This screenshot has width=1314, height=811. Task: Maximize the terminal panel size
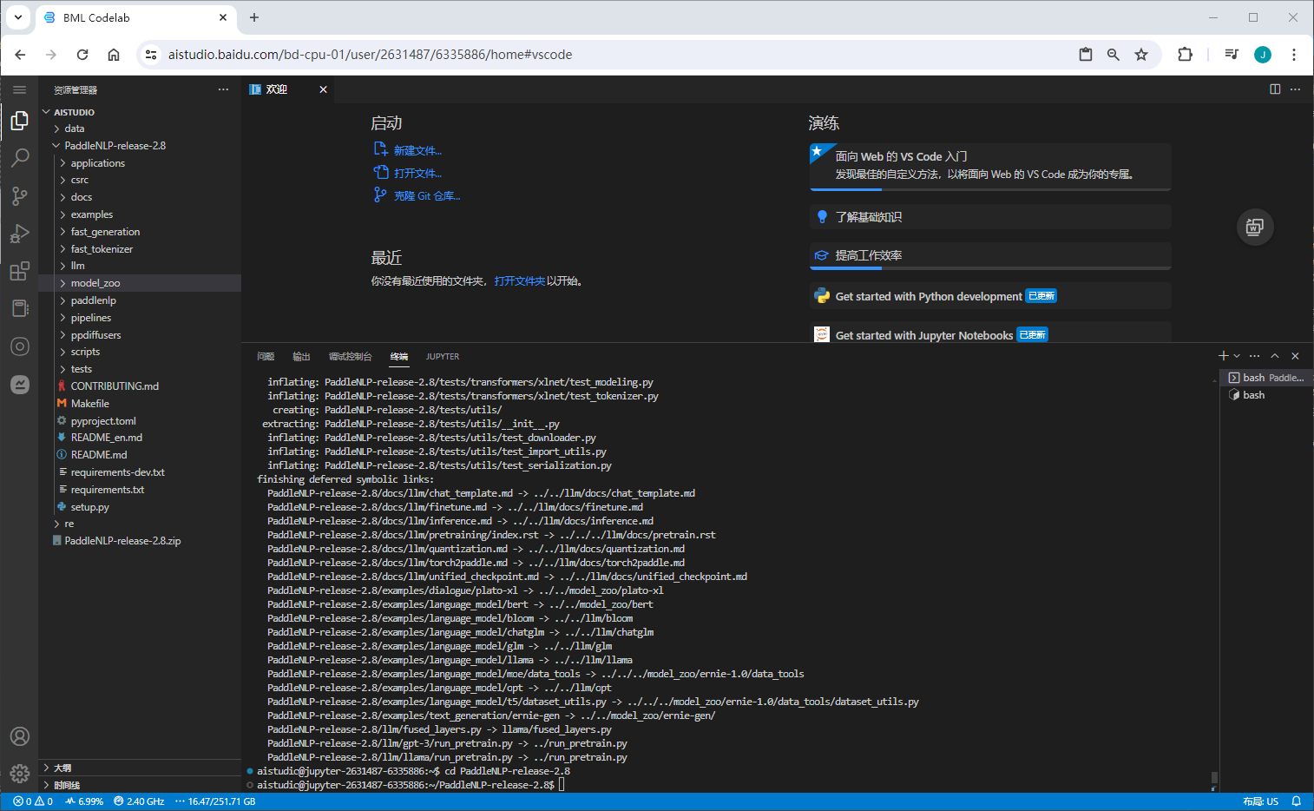click(1275, 356)
